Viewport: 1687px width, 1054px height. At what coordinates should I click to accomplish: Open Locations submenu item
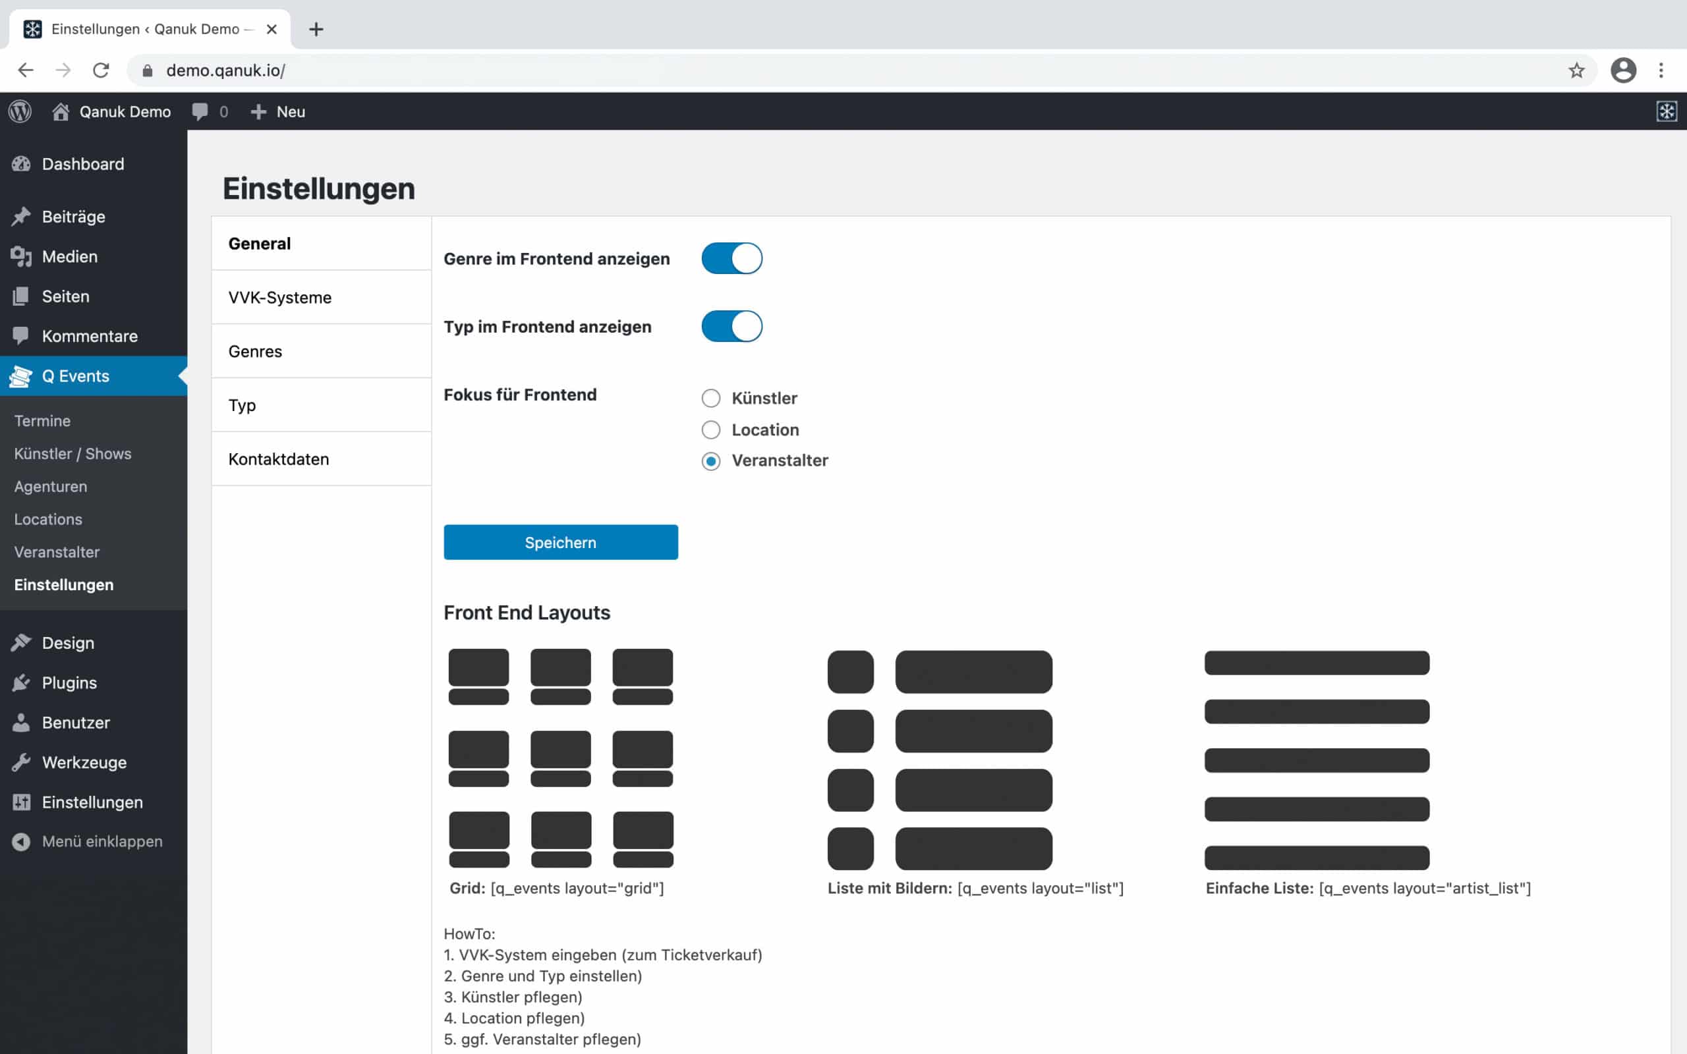pos(48,519)
